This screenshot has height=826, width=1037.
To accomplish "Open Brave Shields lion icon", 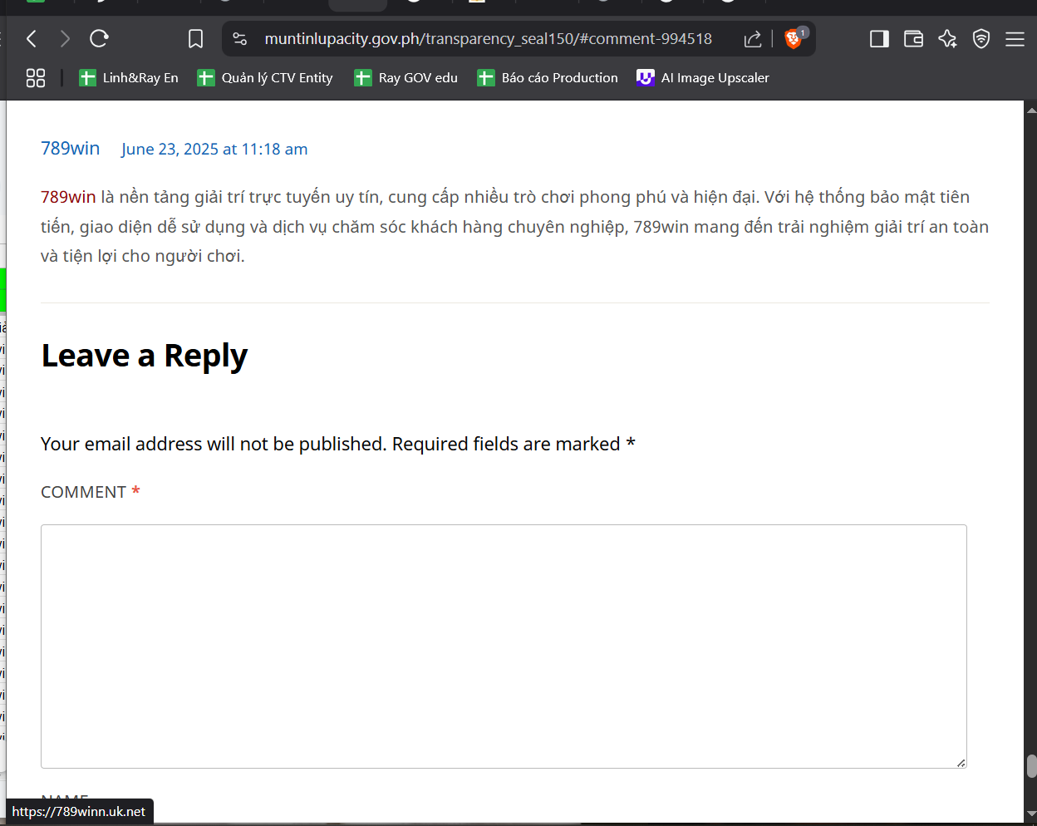I will pos(794,38).
